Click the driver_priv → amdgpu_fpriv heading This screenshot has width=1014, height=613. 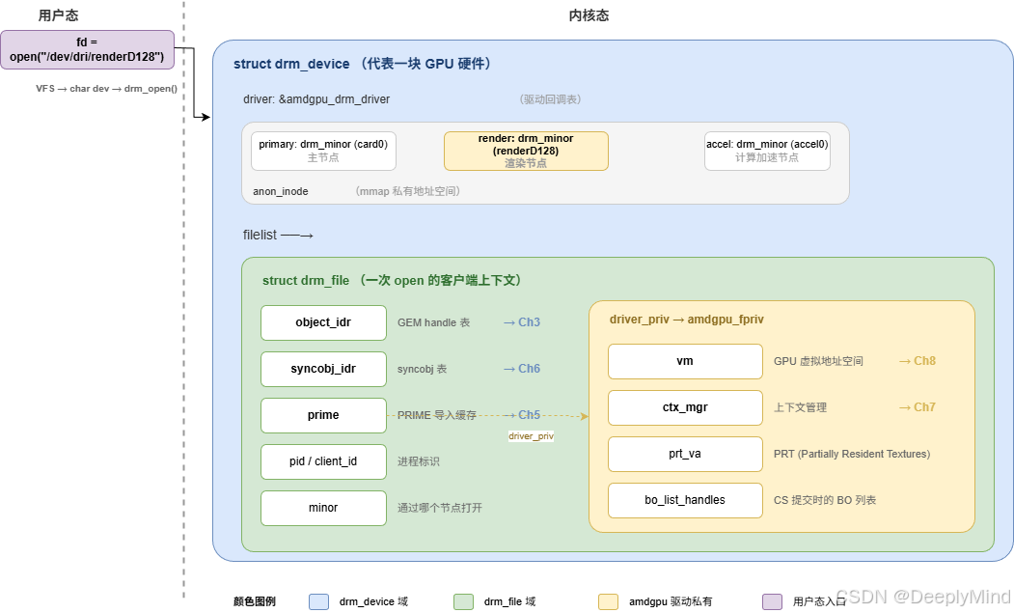coord(686,320)
